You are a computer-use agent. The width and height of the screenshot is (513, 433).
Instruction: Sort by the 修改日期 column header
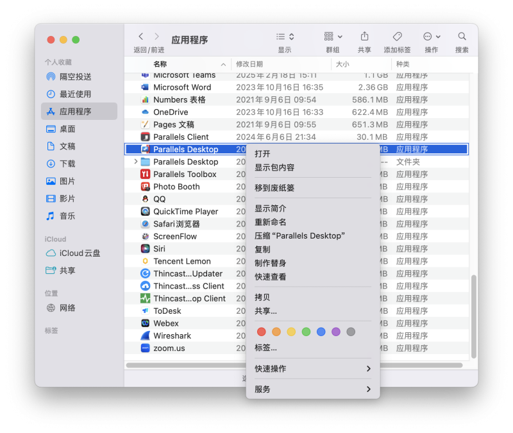(x=281, y=64)
